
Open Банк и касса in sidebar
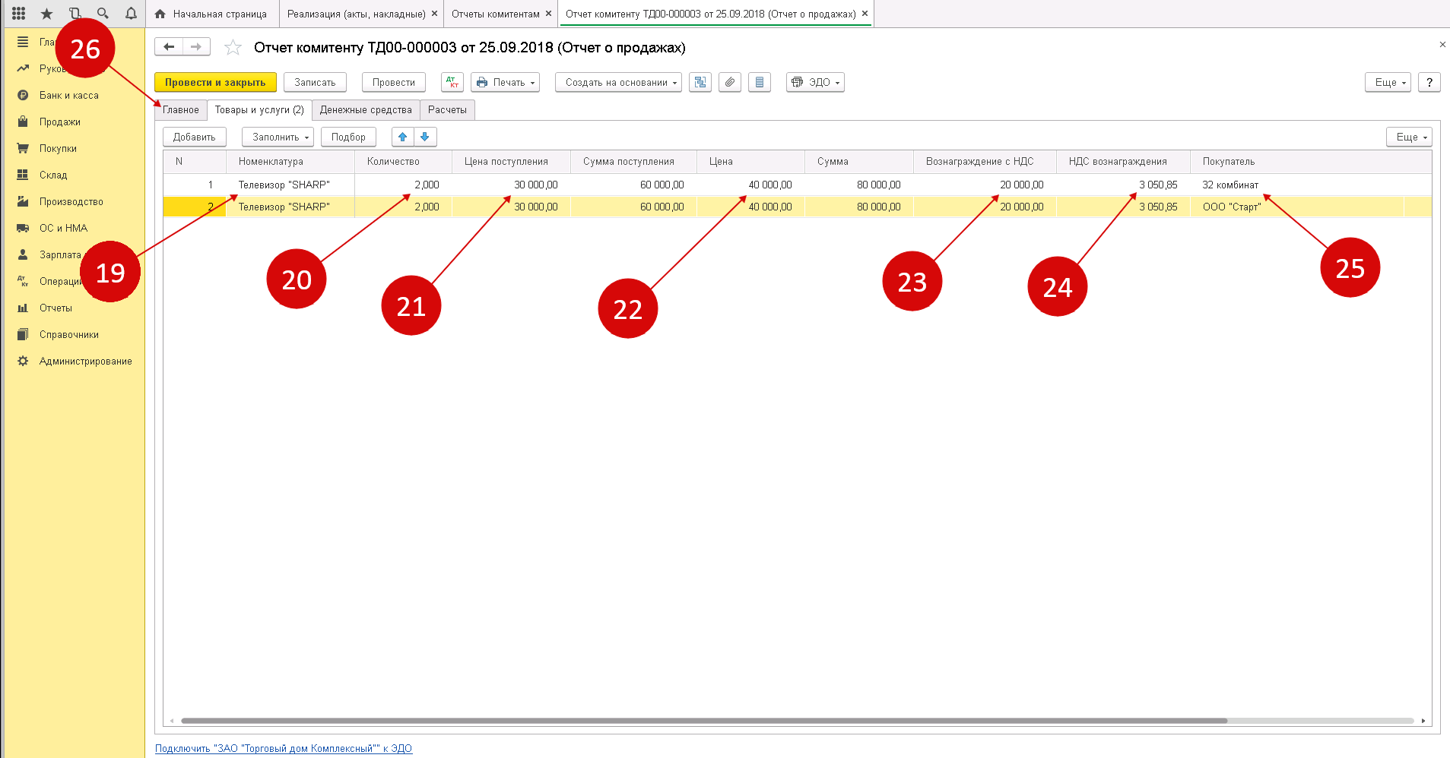coord(68,95)
